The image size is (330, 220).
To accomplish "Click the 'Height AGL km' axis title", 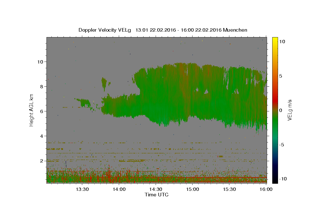I will click(31, 110).
